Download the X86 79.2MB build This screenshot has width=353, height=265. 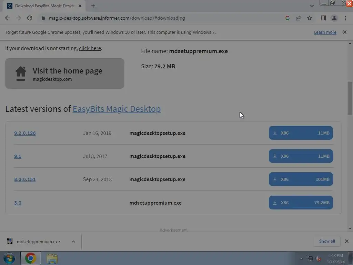[x=301, y=203]
